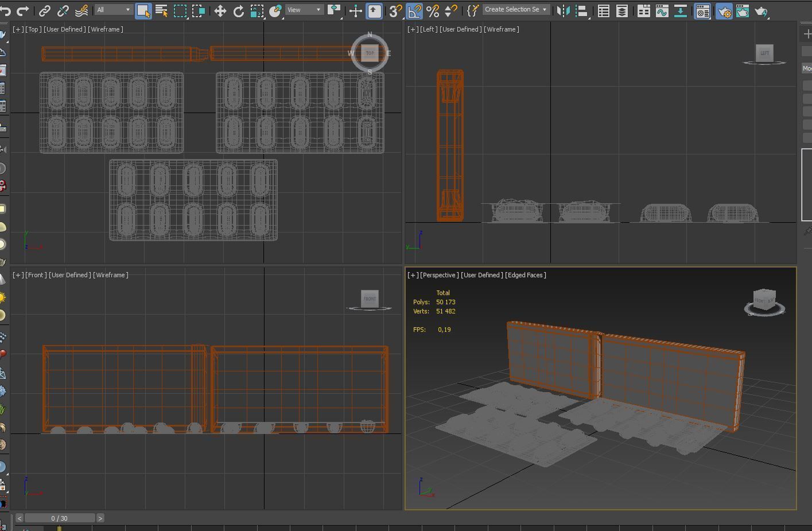Open the [+] menu of the Left viewport
The height and width of the screenshot is (531, 812).
(413, 29)
